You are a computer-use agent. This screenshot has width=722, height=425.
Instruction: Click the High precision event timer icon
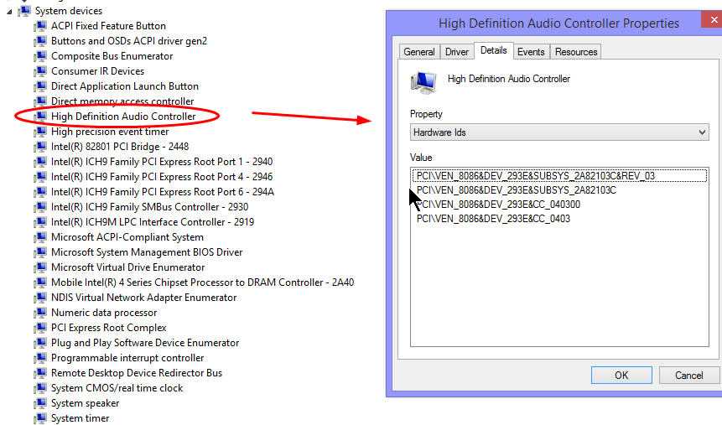pyautogui.click(x=40, y=132)
